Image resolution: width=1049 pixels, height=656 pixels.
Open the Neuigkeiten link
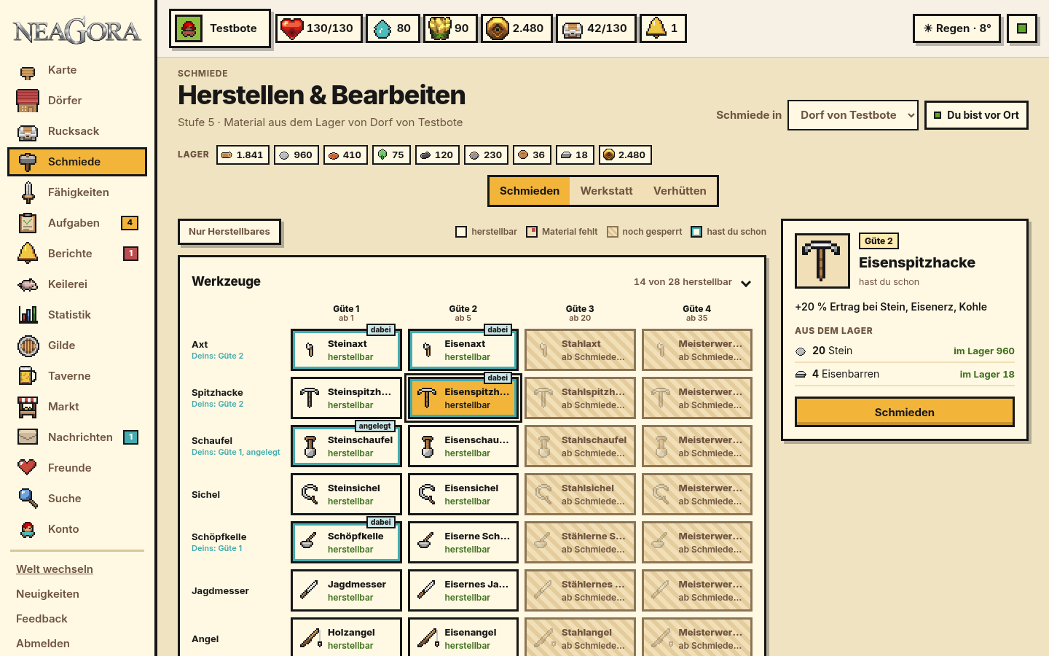pyautogui.click(x=47, y=594)
